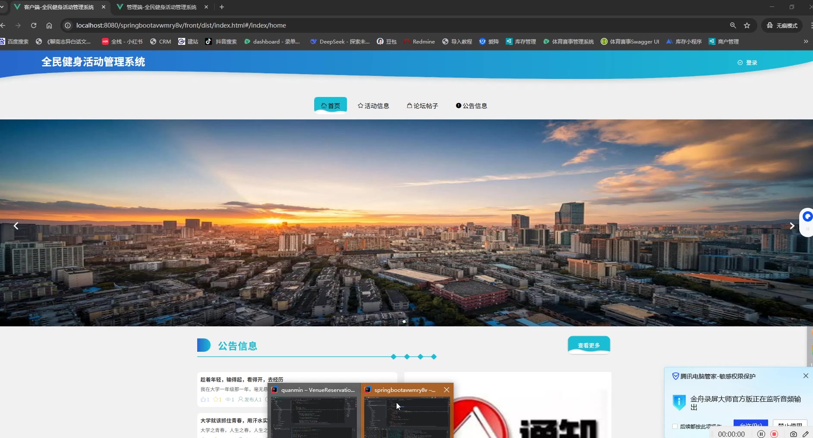Open the 活动信息 navigation item
The image size is (813, 438).
(373, 106)
